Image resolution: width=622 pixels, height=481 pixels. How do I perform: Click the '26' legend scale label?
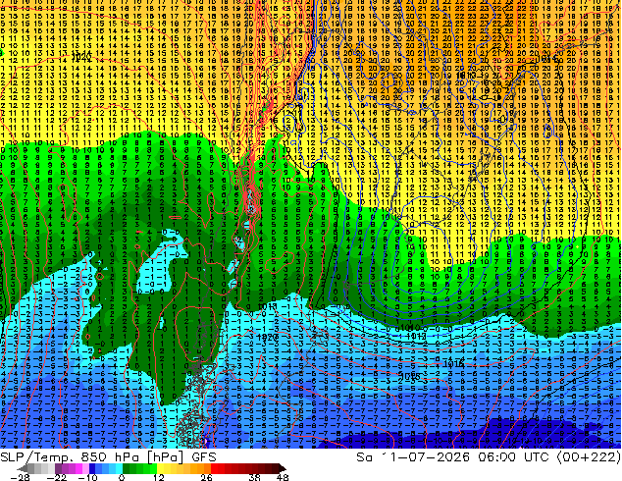coord(206,477)
